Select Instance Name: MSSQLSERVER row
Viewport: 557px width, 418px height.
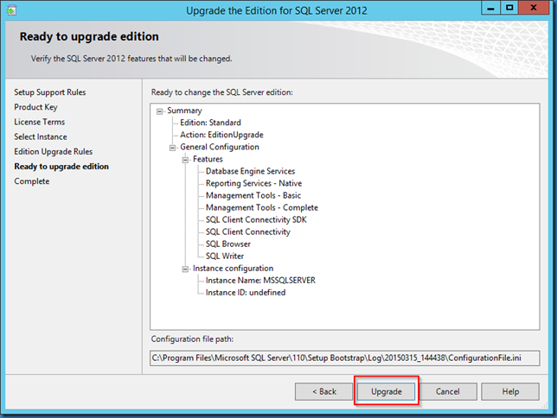(260, 281)
